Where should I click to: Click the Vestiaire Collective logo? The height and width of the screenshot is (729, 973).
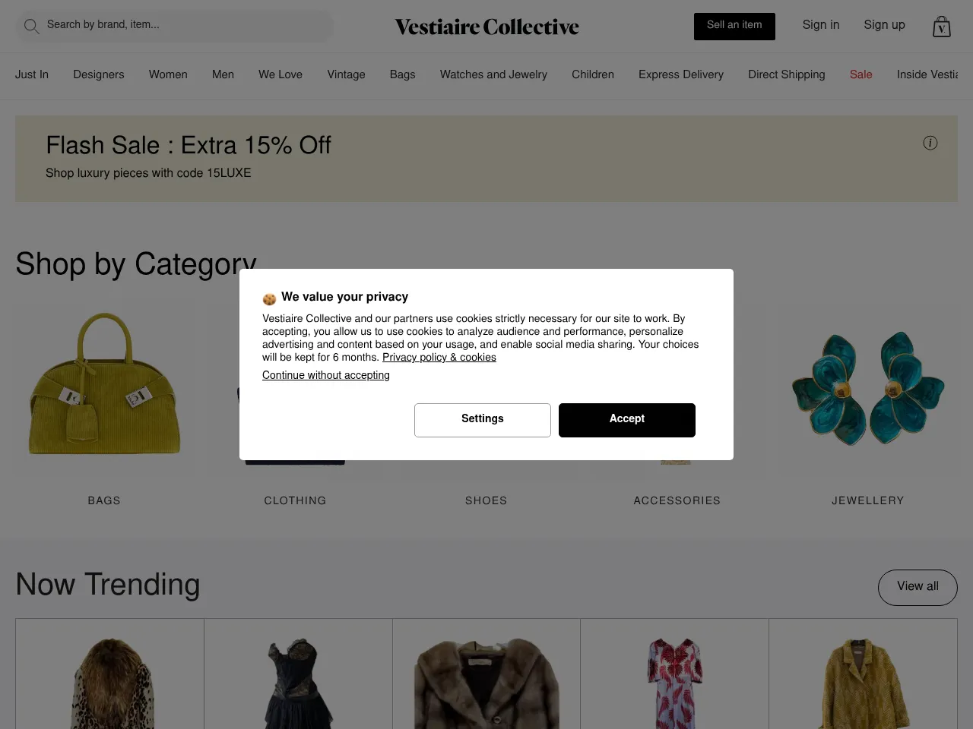click(486, 27)
